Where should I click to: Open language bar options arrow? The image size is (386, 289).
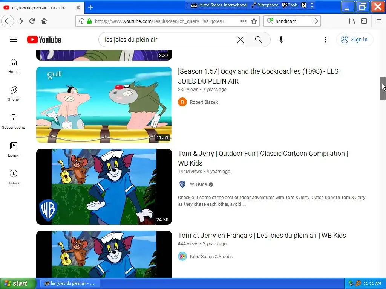pyautogui.click(x=312, y=5)
